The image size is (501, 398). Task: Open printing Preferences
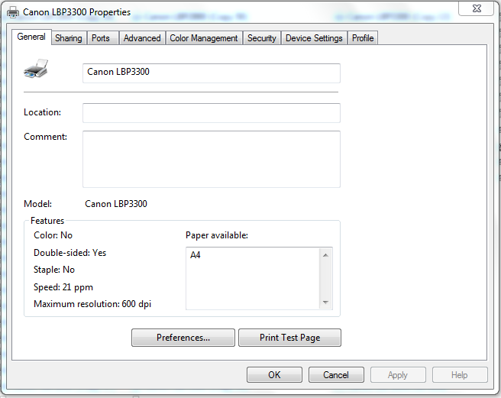pyautogui.click(x=183, y=338)
